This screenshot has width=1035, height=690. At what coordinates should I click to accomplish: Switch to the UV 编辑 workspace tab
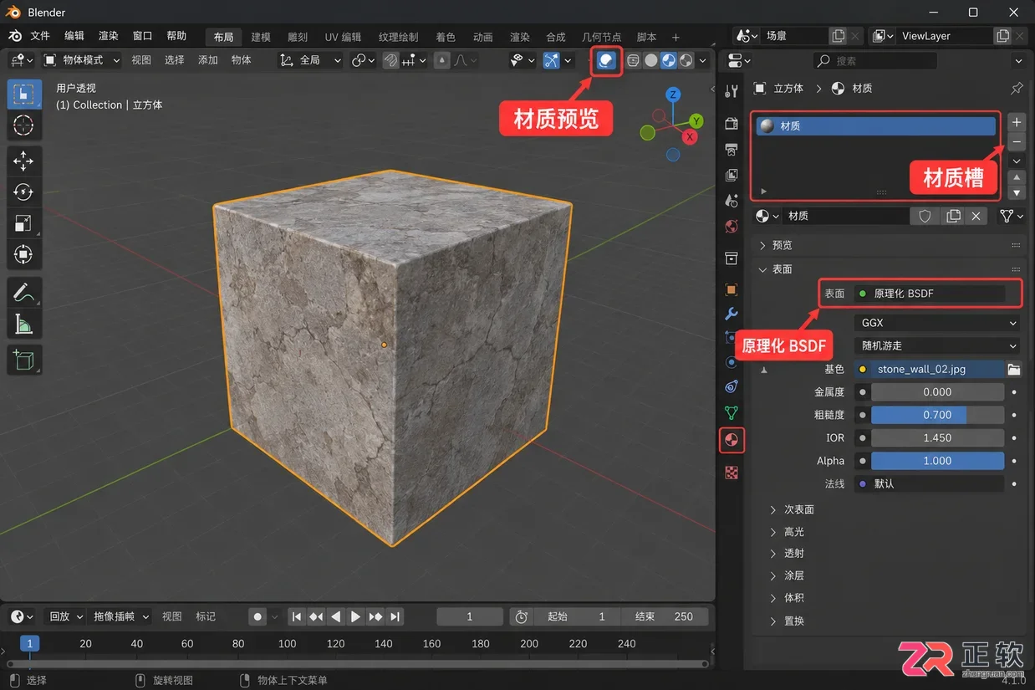point(343,37)
